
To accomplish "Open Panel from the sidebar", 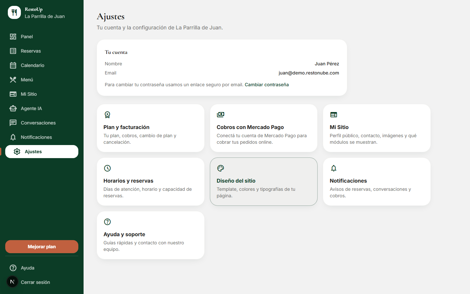I will pos(42,37).
